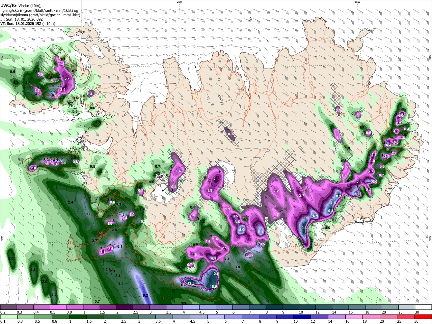Click the '15W' longitude label
Image resolution: width=432 pixels, height=324 pixels.
tap(357, 2)
